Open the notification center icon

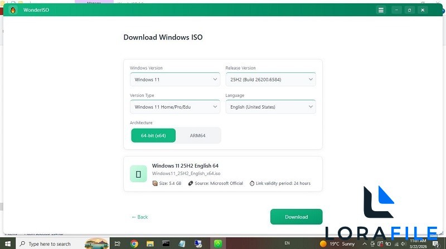coord(436,244)
